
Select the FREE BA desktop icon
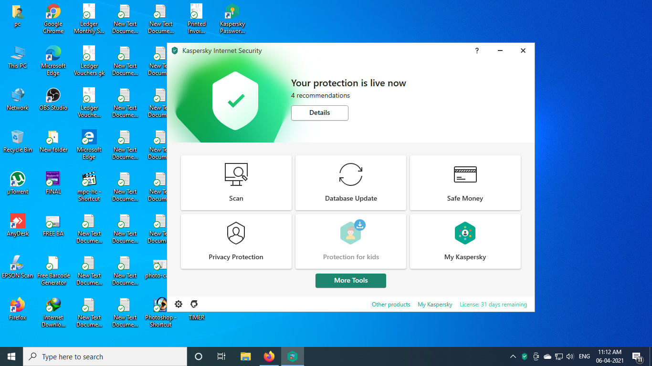[x=53, y=225]
